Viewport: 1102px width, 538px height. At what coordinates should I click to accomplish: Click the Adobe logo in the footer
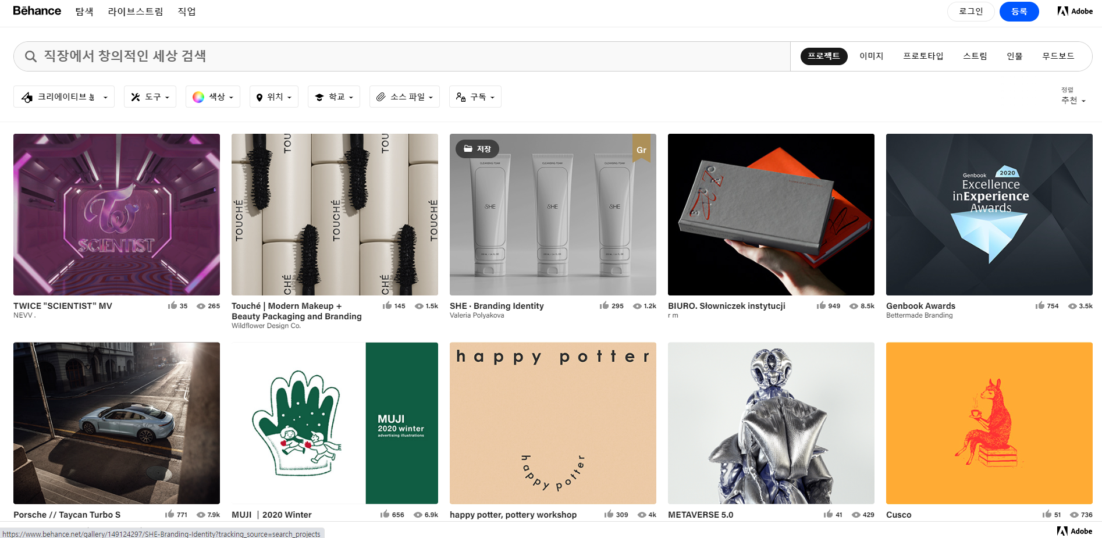(x=1074, y=531)
